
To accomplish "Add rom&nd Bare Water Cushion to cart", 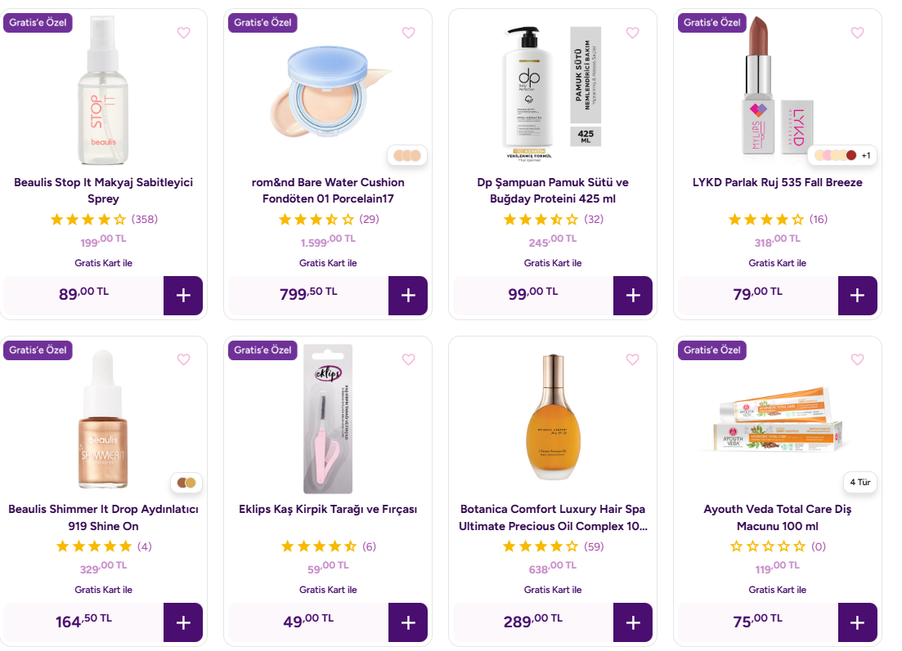I will pyautogui.click(x=408, y=296).
